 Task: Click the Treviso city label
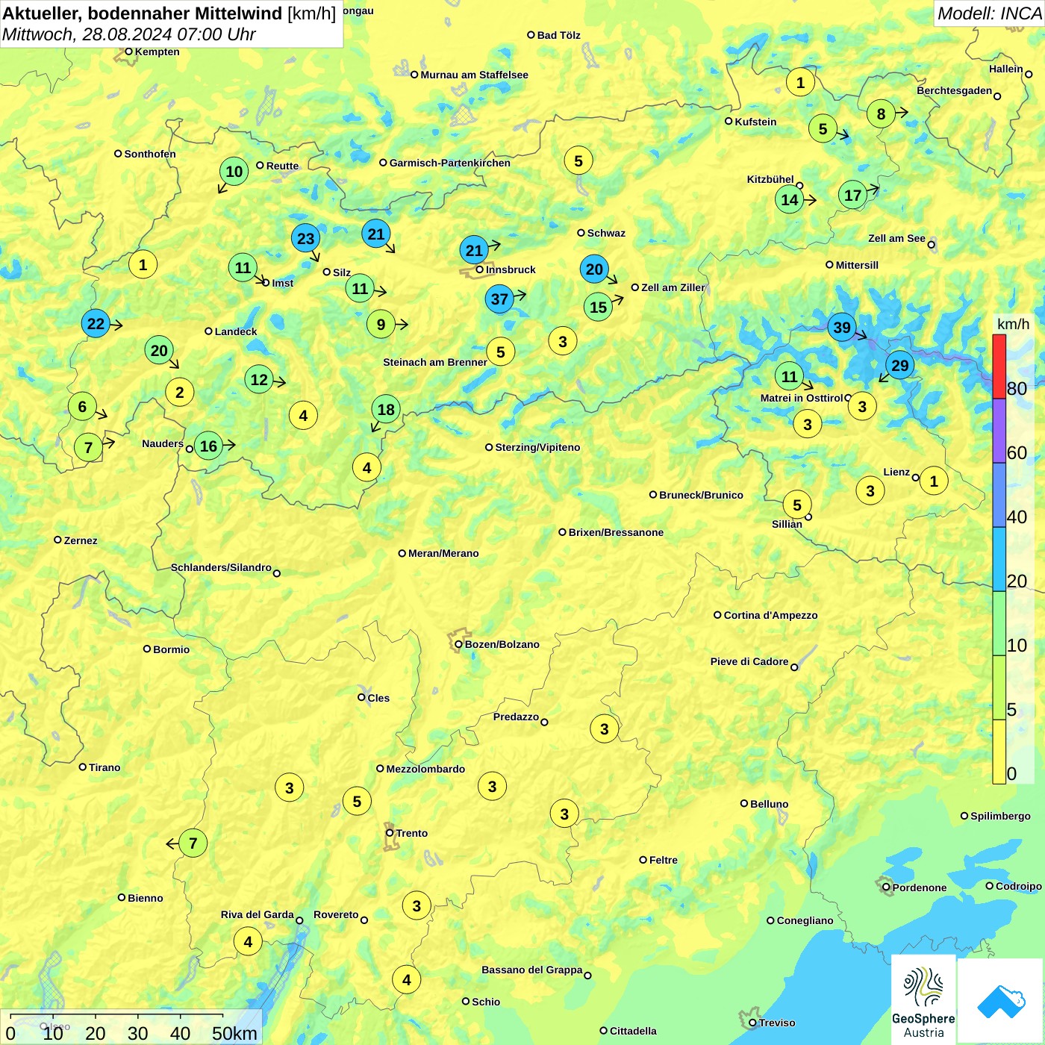[x=777, y=1023]
